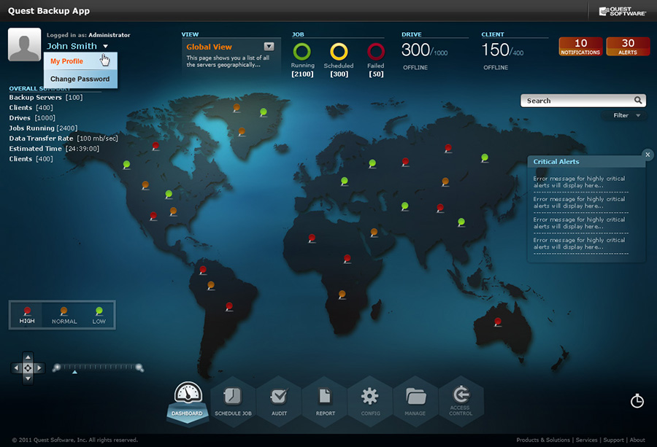Click Data Transfer Rate summary line

pos(64,139)
